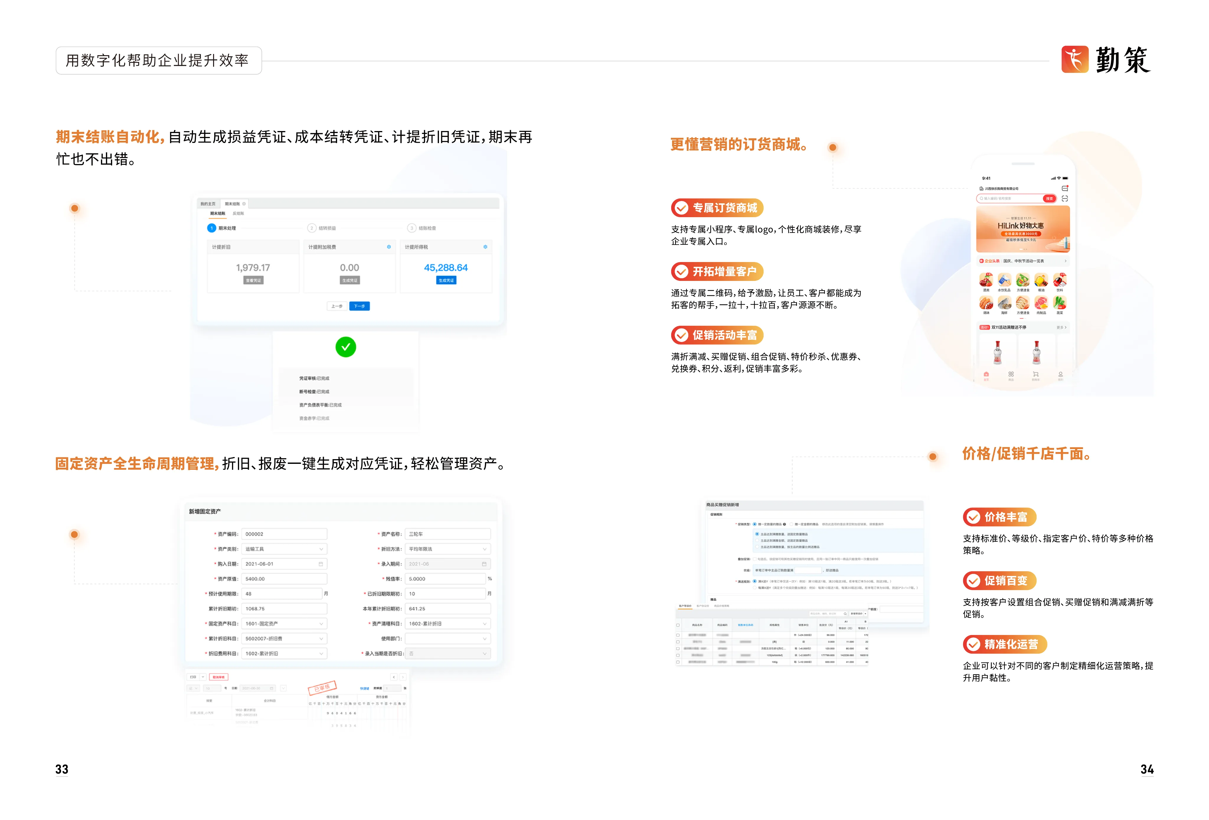Click the gear icon on 计提所得税 card
The image size is (1209, 820).
click(x=485, y=247)
